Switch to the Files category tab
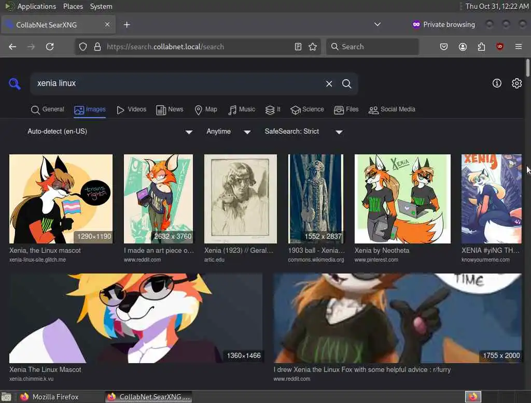531x403 pixels. pos(346,110)
